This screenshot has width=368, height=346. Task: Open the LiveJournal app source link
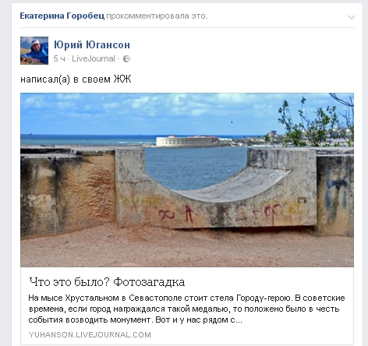click(94, 58)
